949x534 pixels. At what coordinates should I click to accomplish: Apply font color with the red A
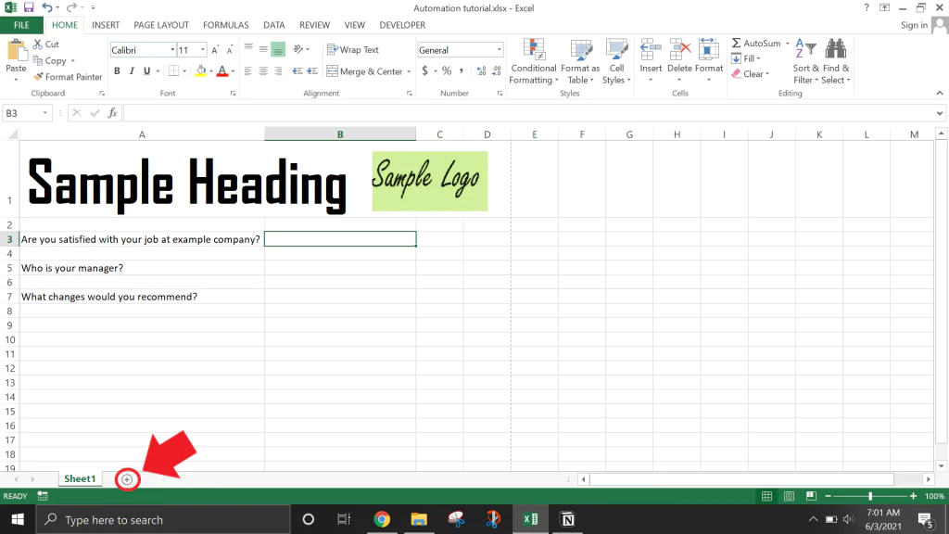[x=222, y=70]
